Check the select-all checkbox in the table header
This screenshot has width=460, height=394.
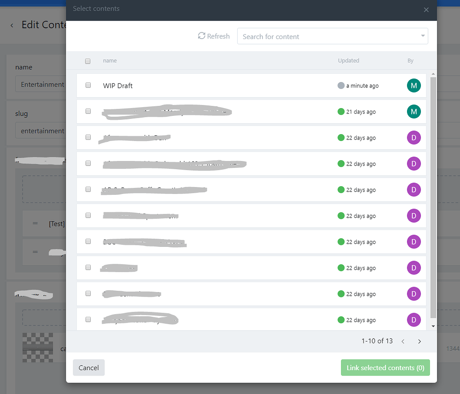[x=88, y=61]
